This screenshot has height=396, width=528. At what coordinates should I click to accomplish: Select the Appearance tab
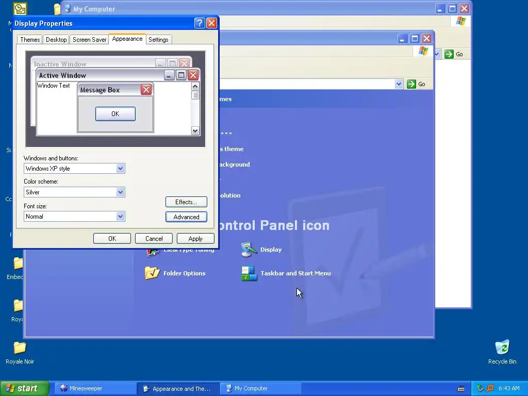point(127,39)
